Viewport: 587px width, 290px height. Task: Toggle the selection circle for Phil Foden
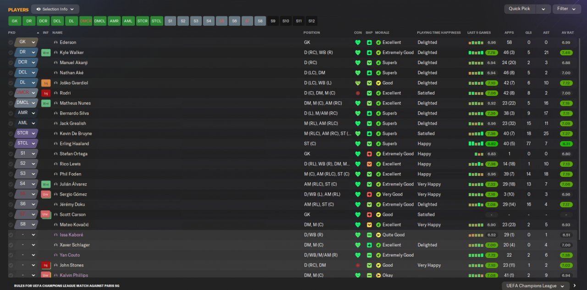pos(11,174)
